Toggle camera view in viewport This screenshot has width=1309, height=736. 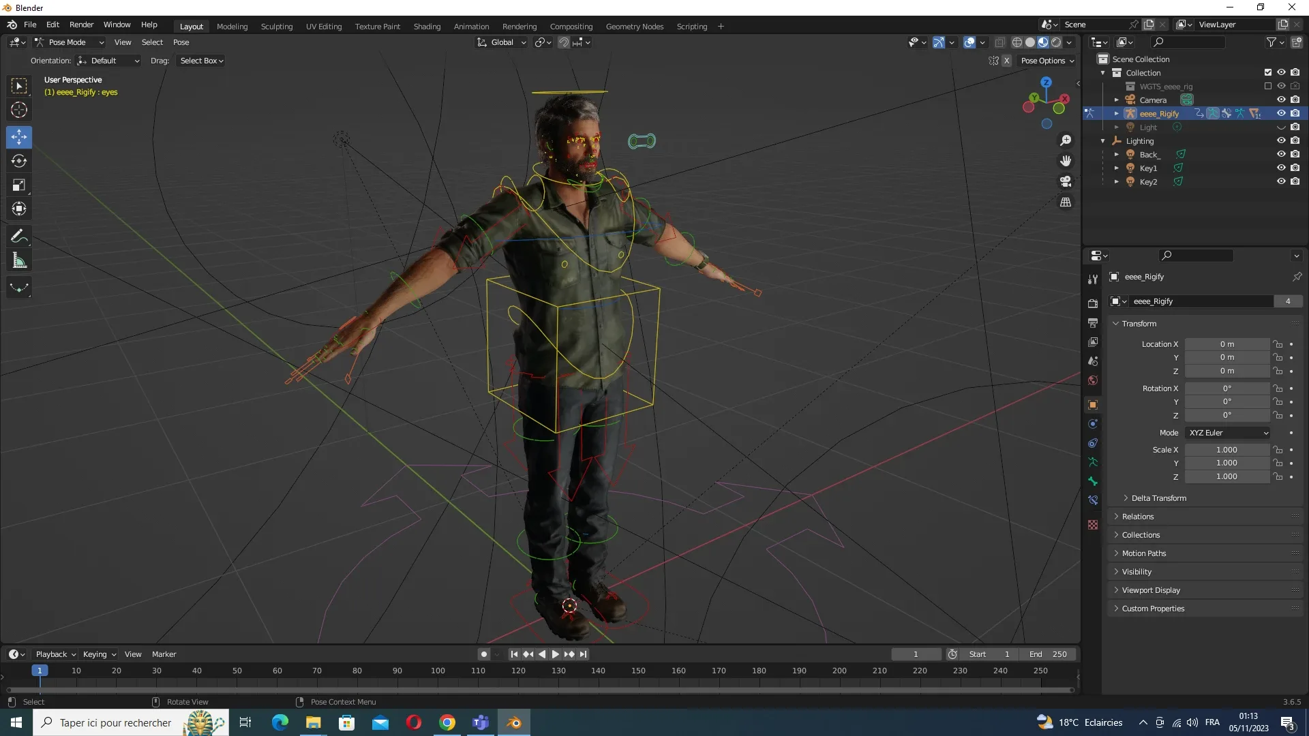(1066, 181)
